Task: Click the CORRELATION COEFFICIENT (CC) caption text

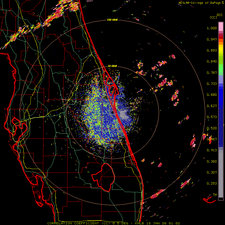Action: coord(79,223)
